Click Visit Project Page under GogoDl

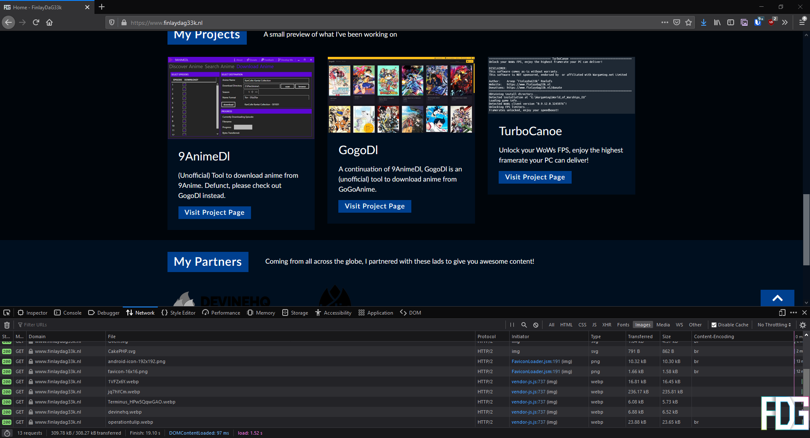[375, 206]
